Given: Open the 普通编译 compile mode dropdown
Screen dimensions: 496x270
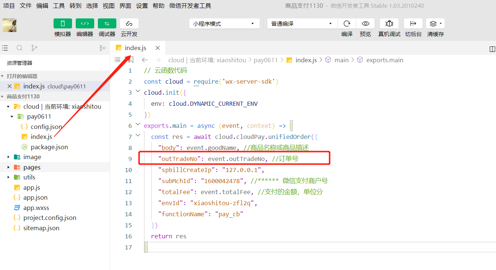Looking at the screenshot, I should (x=302, y=24).
